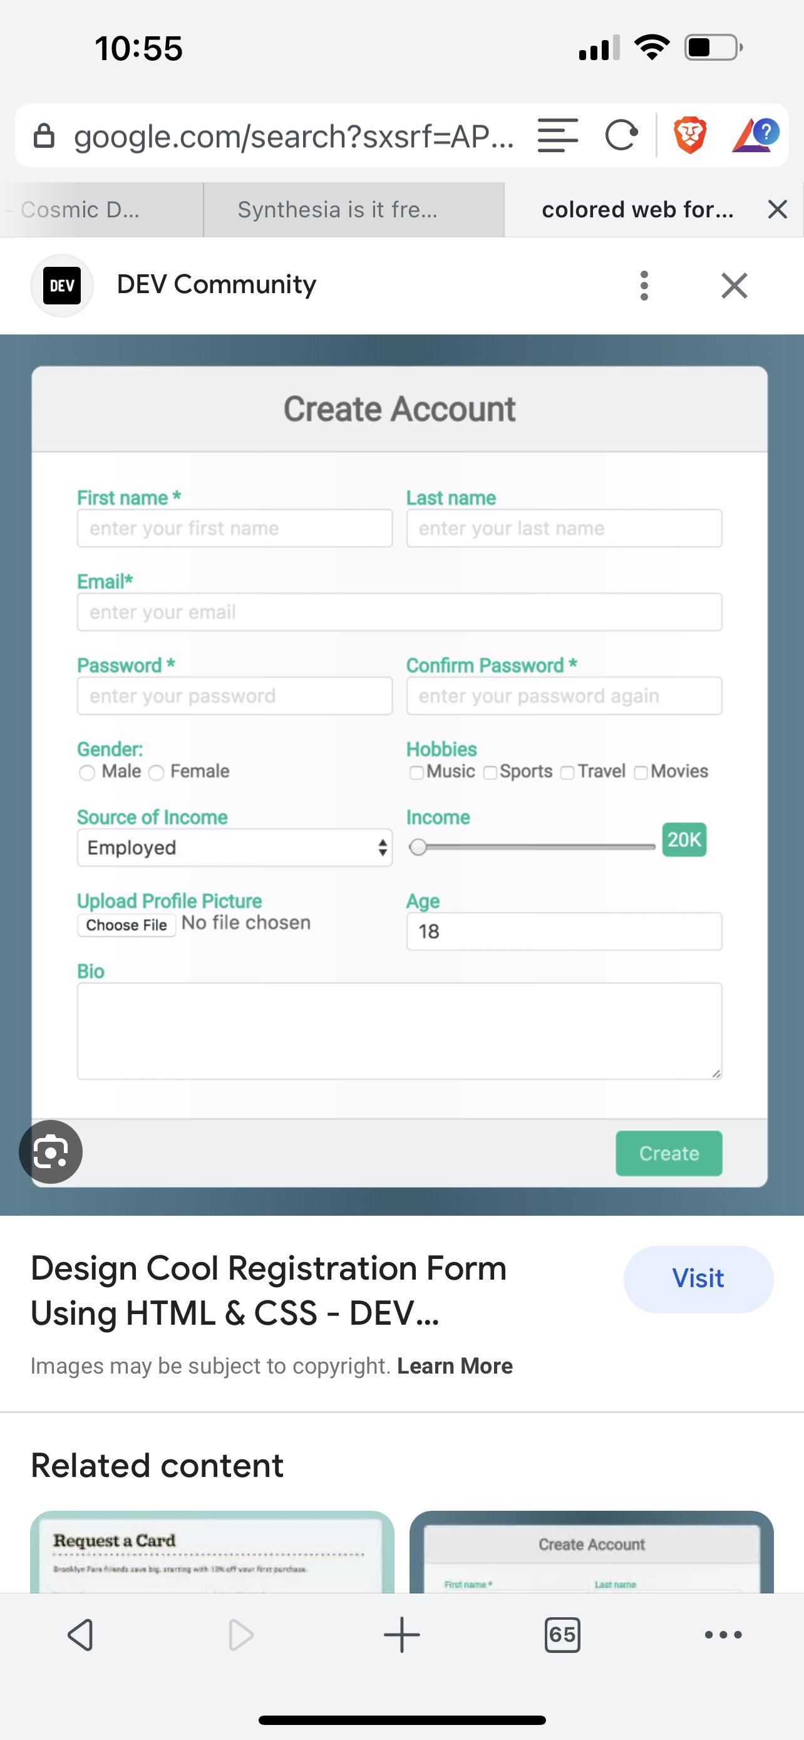Open reader mode icon in address bar
The width and height of the screenshot is (804, 1740).
coord(557,135)
